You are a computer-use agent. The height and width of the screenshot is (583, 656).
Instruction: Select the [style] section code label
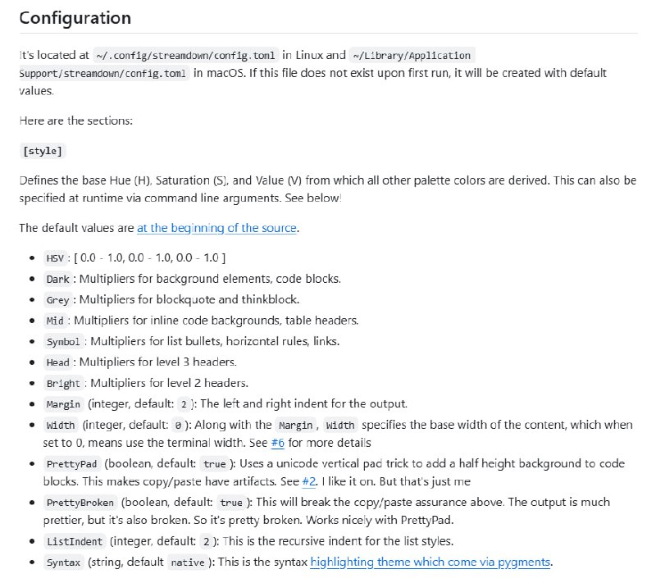43,151
